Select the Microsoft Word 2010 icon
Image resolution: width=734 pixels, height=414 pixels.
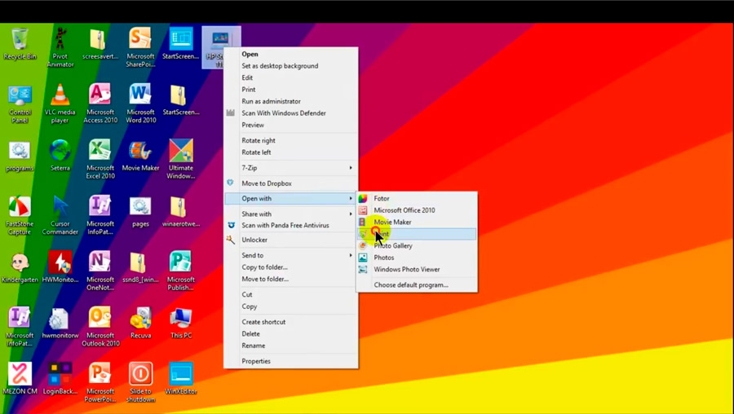tap(140, 103)
